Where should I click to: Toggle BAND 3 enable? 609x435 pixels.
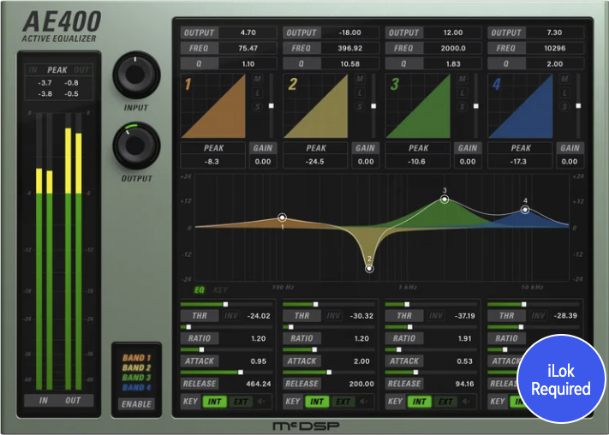[137, 378]
